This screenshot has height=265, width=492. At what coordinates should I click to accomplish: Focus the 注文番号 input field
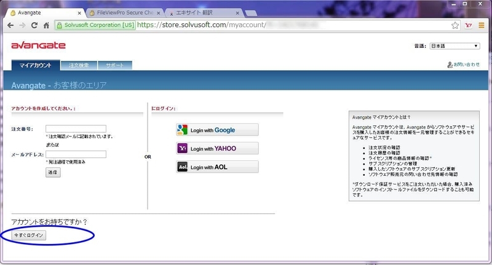76,129
